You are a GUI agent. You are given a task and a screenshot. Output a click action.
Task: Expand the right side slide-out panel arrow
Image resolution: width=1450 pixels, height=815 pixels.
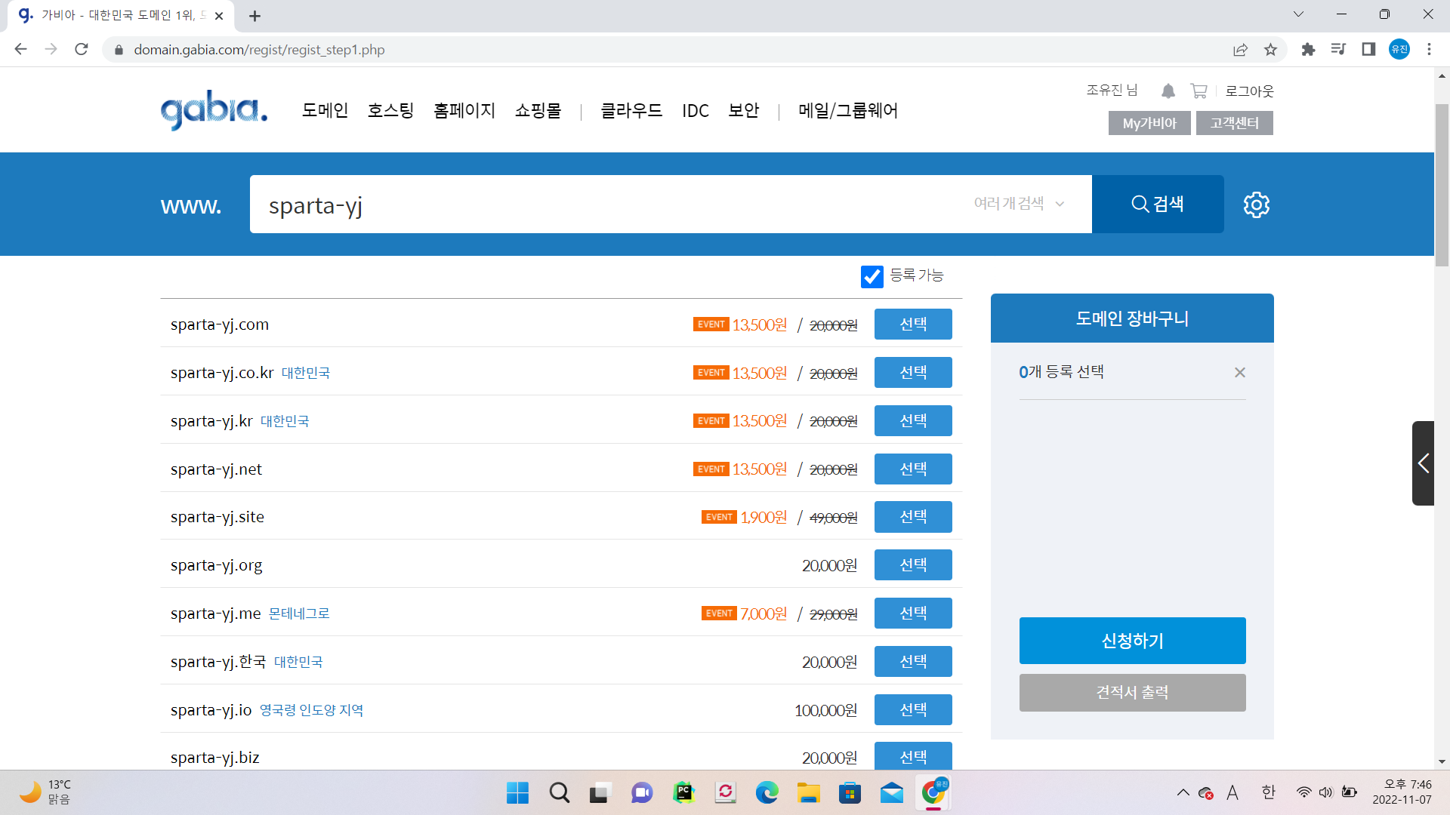tap(1423, 463)
